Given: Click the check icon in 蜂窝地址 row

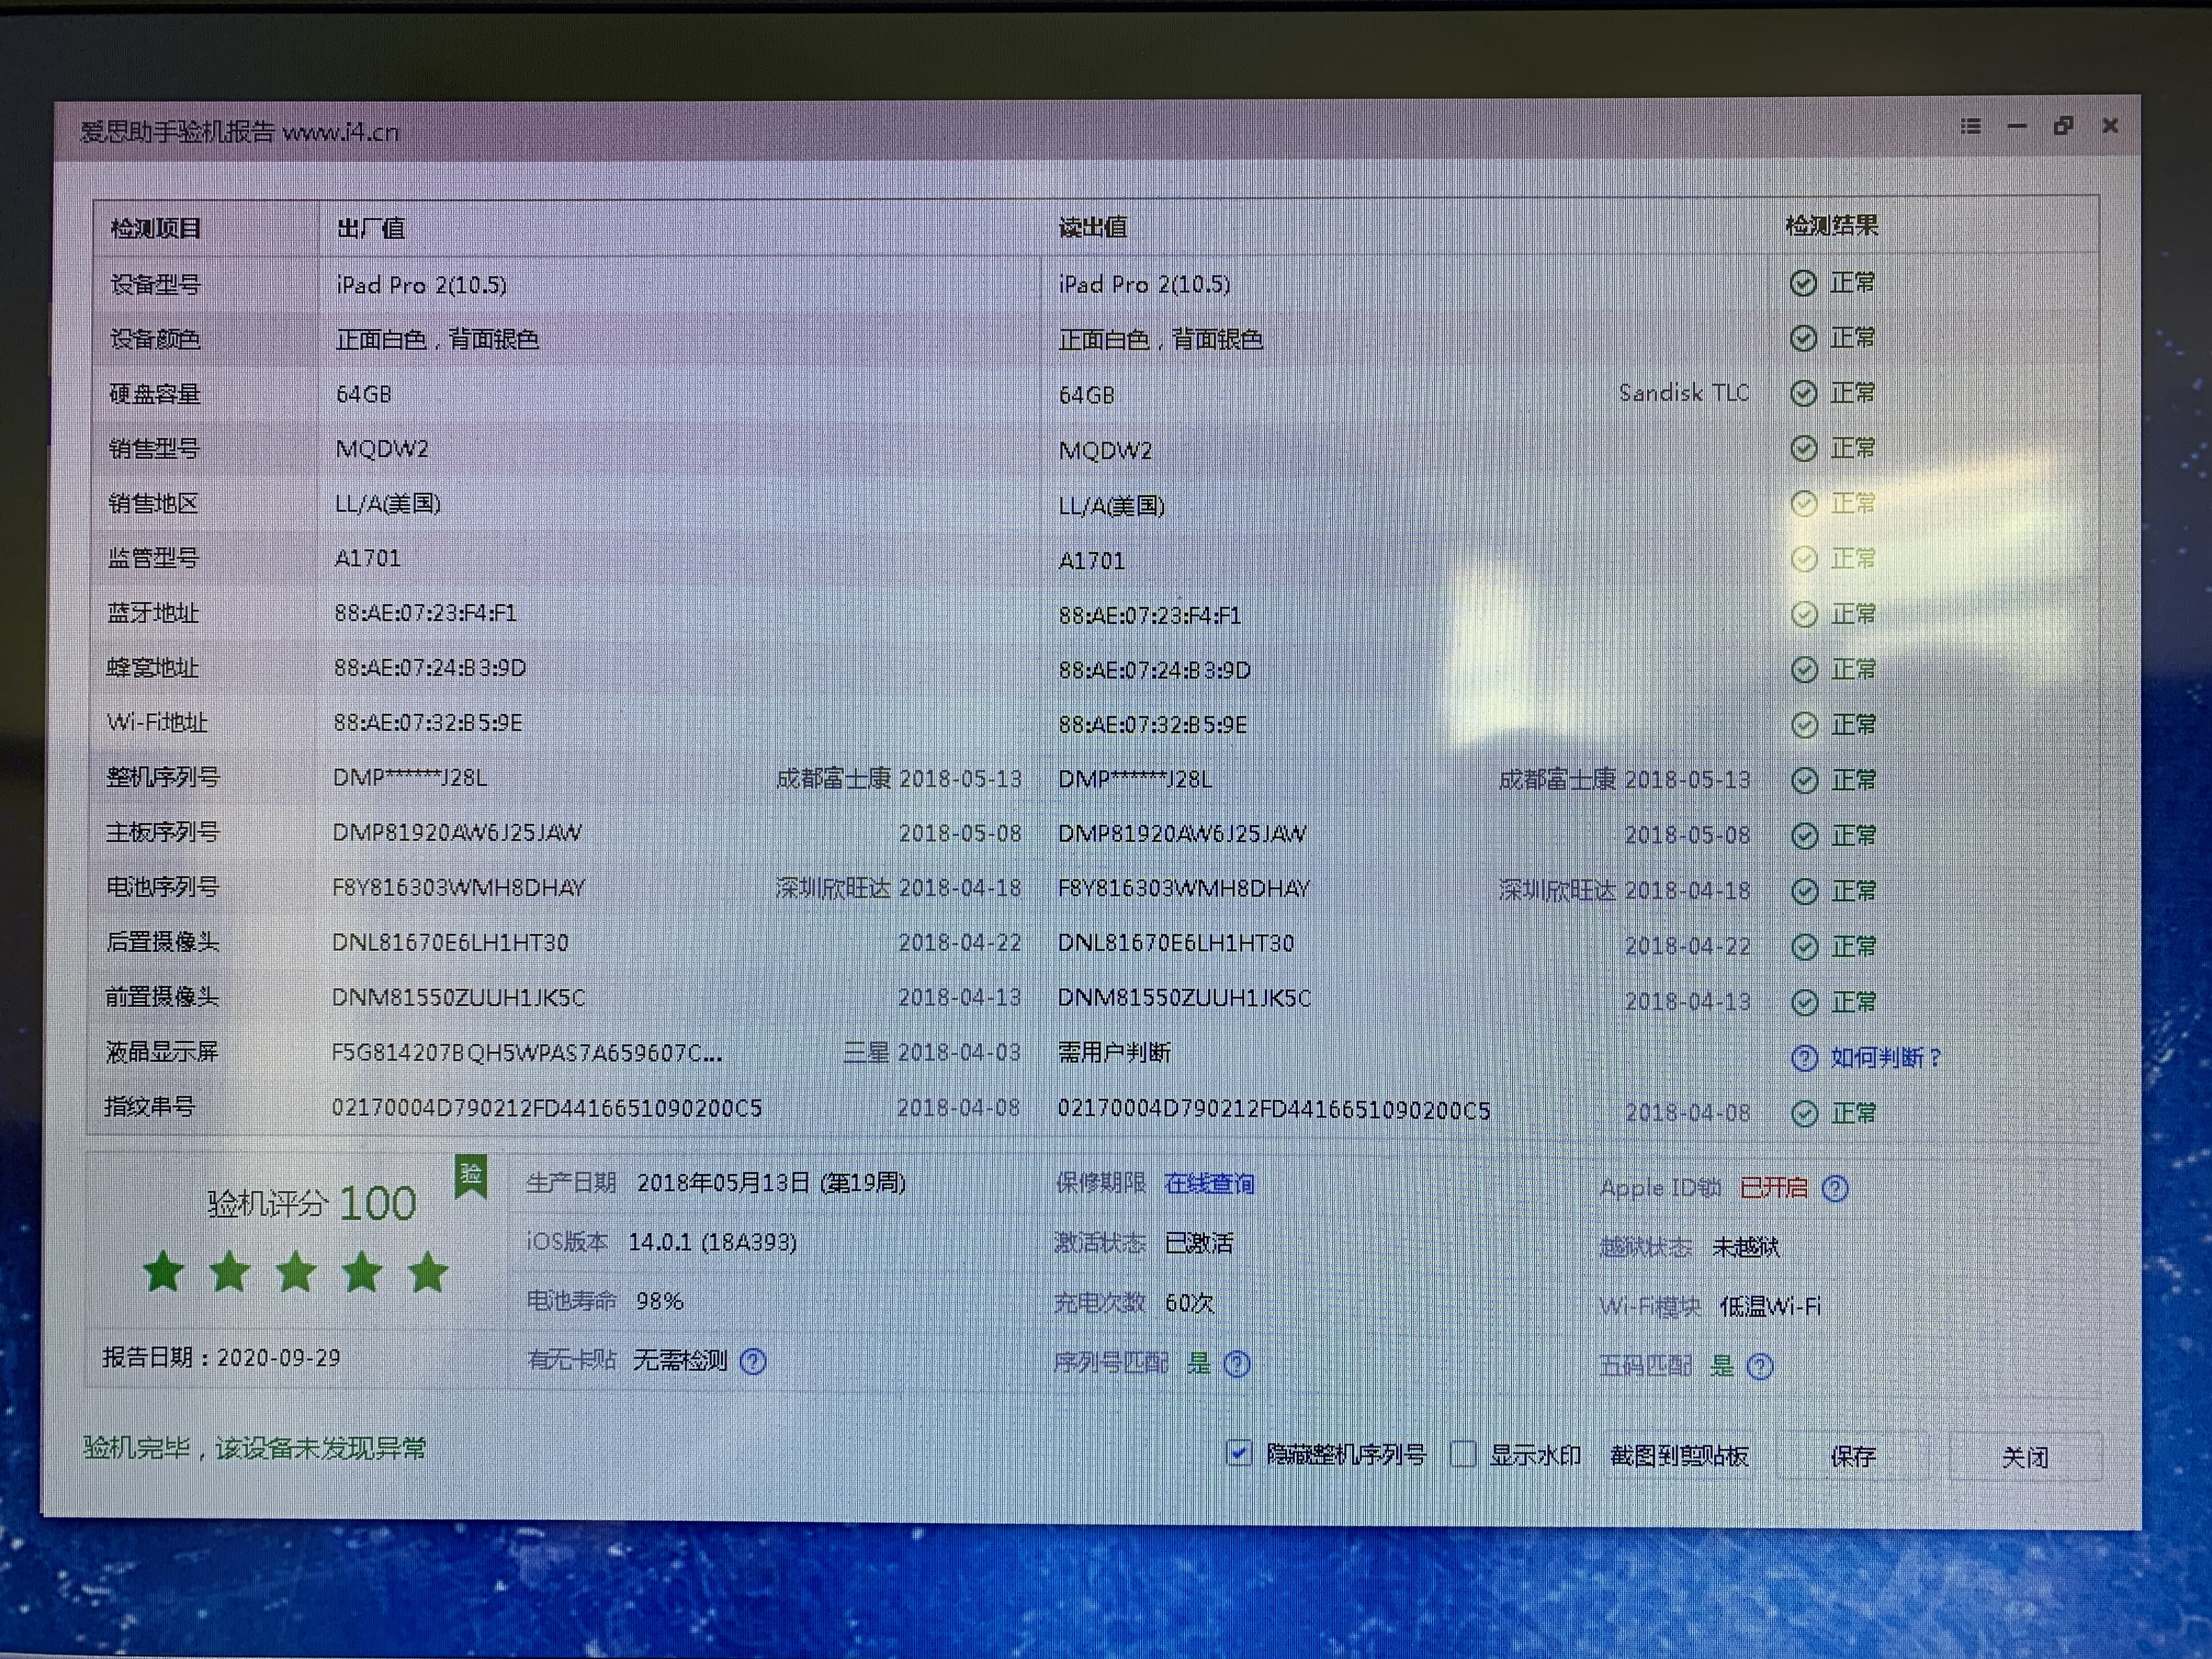Looking at the screenshot, I should click(1804, 670).
